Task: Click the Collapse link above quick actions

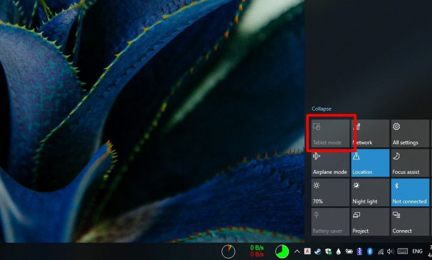Action: (321, 108)
